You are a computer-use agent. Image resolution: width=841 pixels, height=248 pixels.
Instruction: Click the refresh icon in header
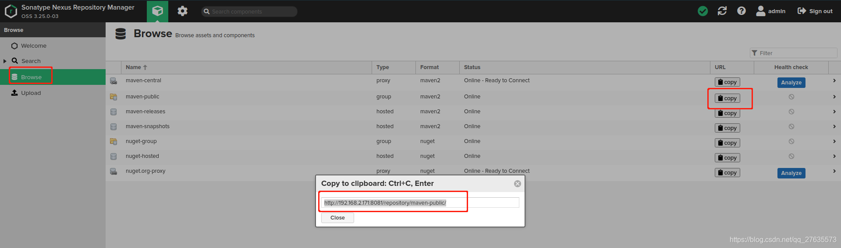(722, 11)
